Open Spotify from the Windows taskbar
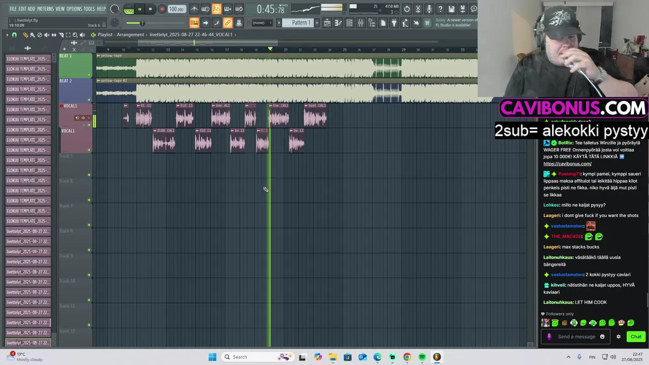 pyautogui.click(x=422, y=357)
